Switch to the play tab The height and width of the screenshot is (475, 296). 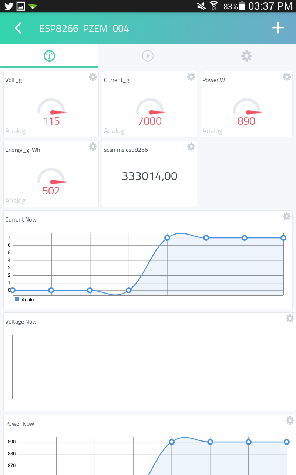click(x=148, y=56)
